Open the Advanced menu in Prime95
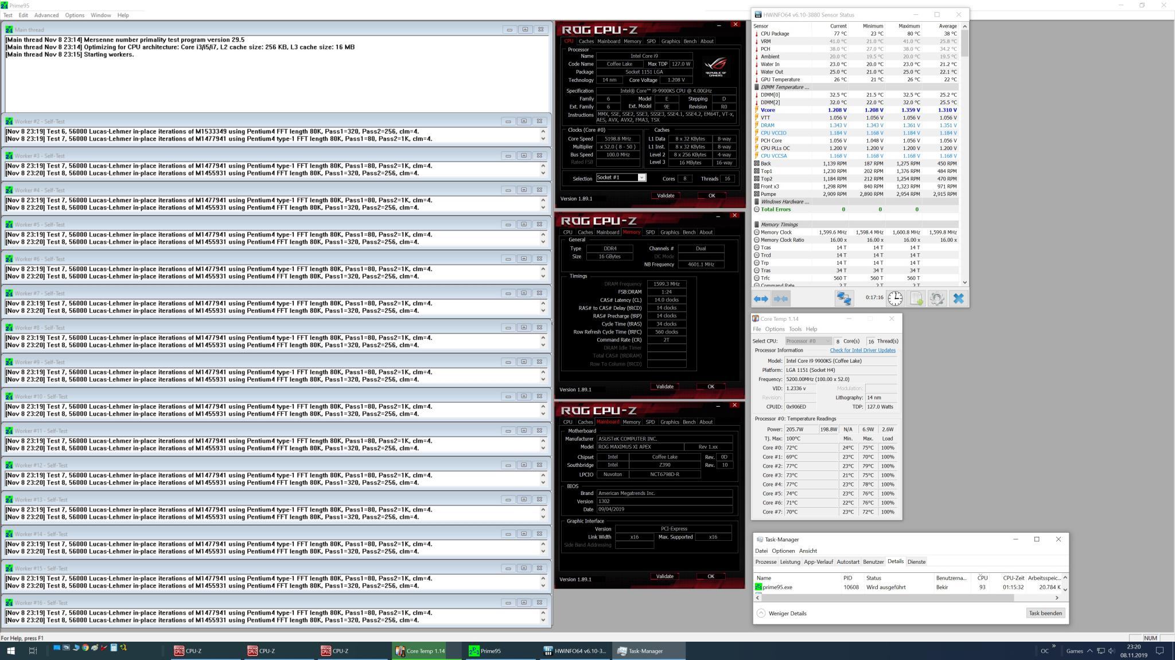Viewport: 1175px width, 660px height. coord(46,15)
